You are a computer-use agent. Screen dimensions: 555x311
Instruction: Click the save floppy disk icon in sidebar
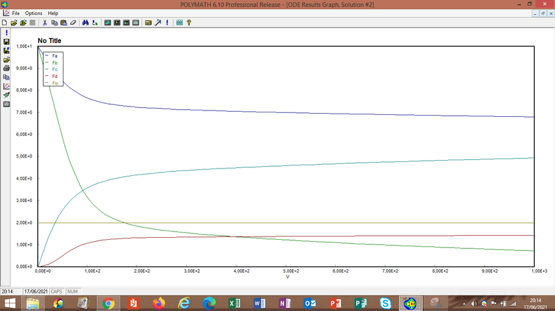[7, 41]
